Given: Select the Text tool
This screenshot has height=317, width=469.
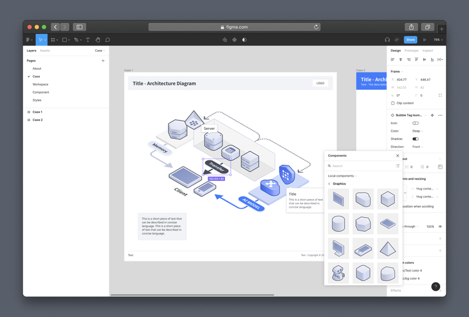Looking at the screenshot, I should 88,40.
